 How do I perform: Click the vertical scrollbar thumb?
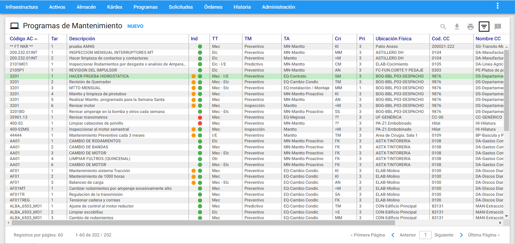point(506,90)
